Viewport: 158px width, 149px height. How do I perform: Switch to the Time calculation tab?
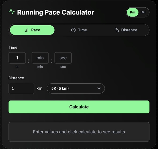pyautogui.click(x=79, y=30)
